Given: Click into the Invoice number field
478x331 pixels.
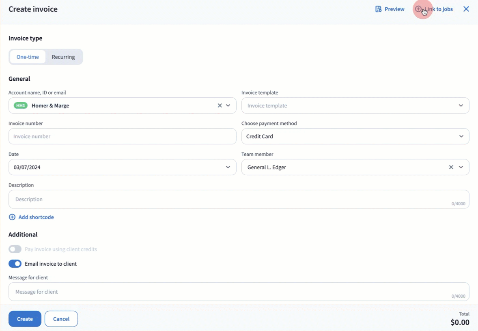Looking at the screenshot, I should click(x=122, y=136).
